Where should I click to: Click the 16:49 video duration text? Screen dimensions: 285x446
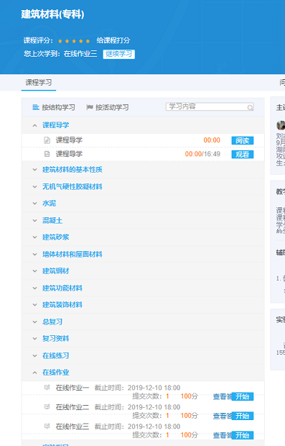click(x=212, y=154)
